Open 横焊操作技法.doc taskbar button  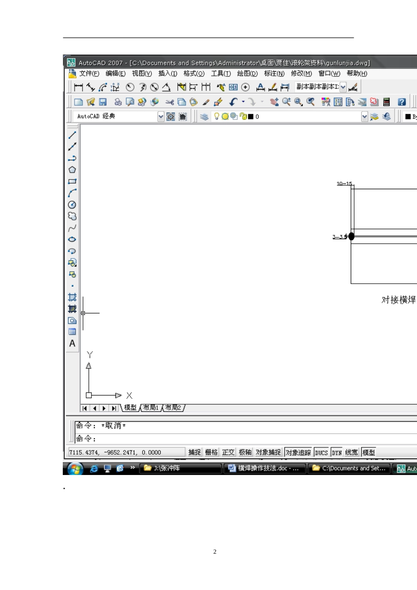pyautogui.click(x=265, y=468)
